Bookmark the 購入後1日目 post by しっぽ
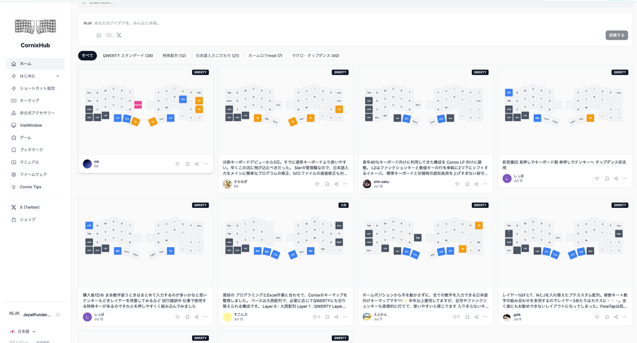Screen dimensions: 637x343 pos(187,316)
